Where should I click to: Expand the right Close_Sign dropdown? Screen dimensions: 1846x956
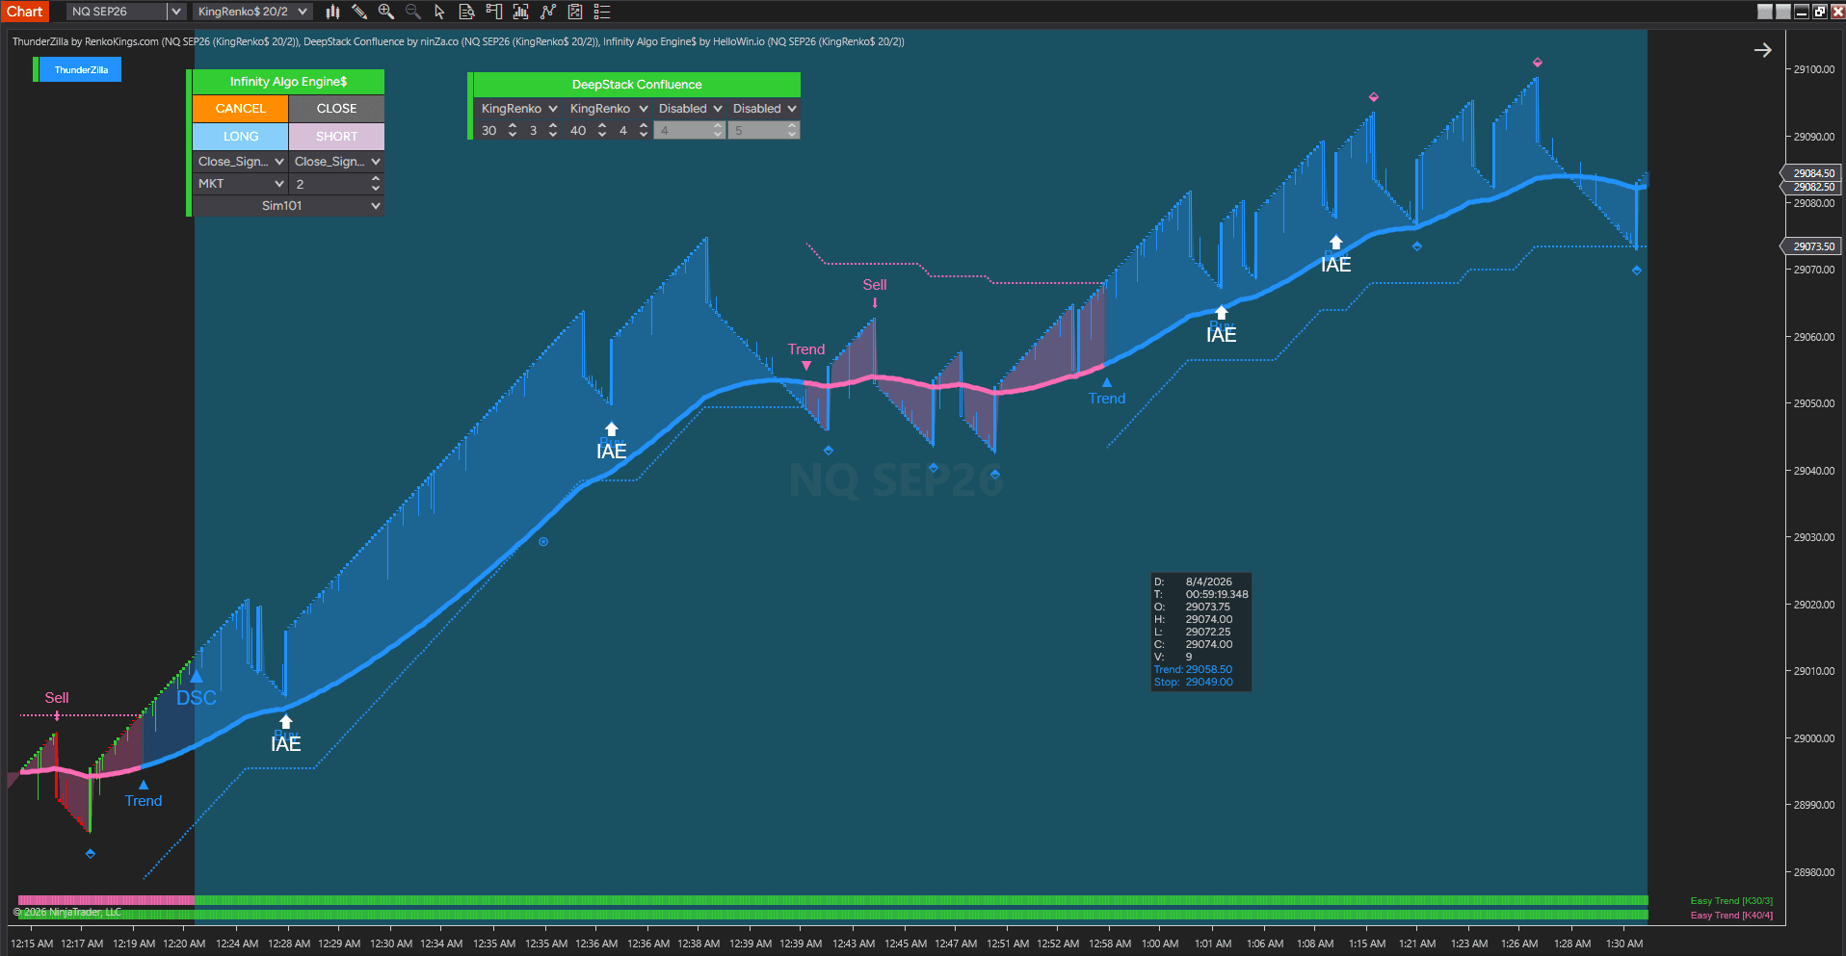click(336, 162)
